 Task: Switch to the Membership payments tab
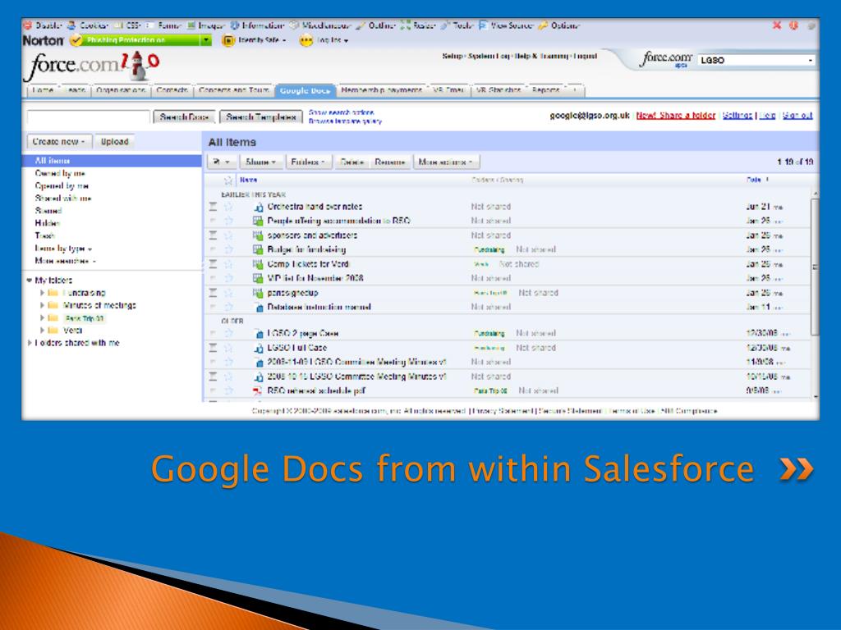click(x=381, y=90)
